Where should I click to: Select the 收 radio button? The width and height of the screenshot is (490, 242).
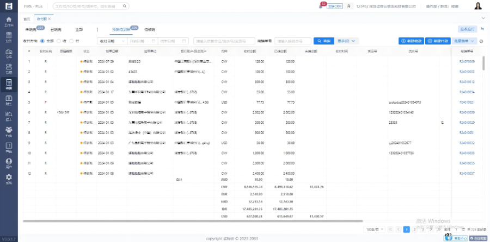[58, 41]
